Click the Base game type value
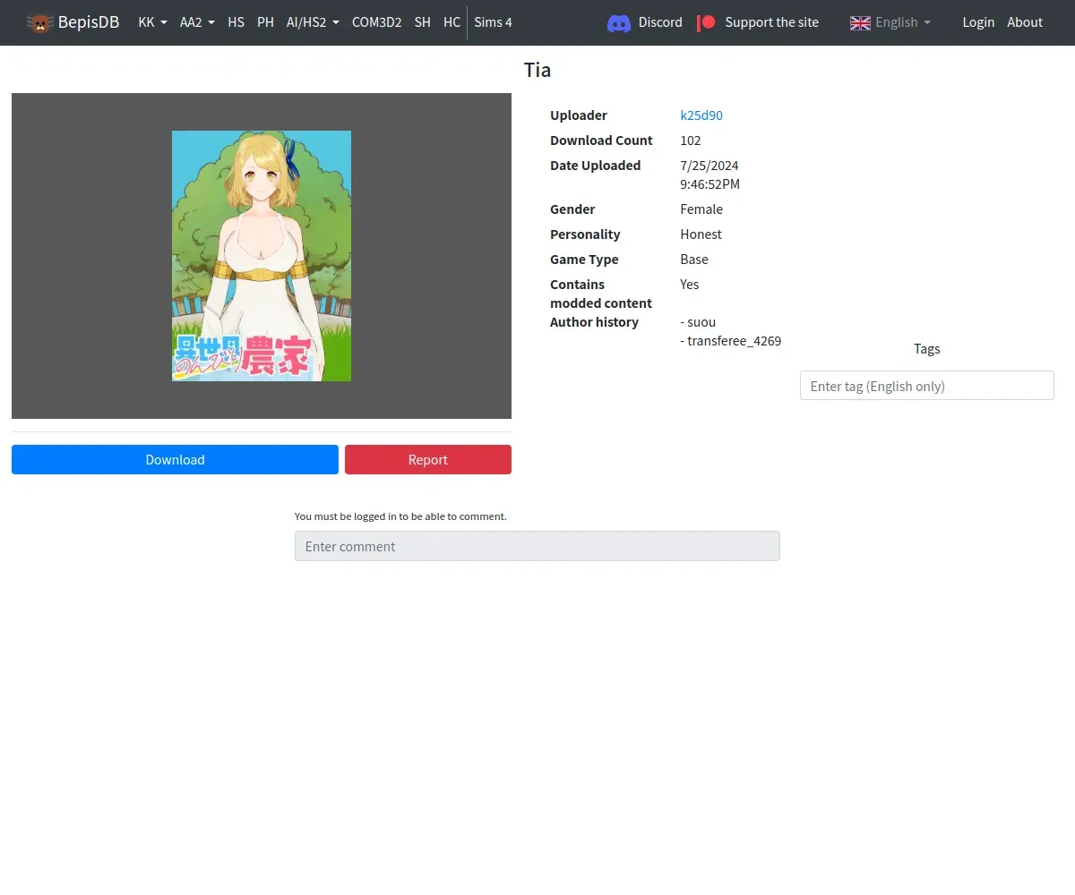Viewport: 1075px width, 895px height. (694, 260)
